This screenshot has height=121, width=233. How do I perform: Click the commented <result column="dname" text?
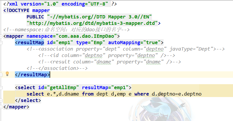(76, 62)
